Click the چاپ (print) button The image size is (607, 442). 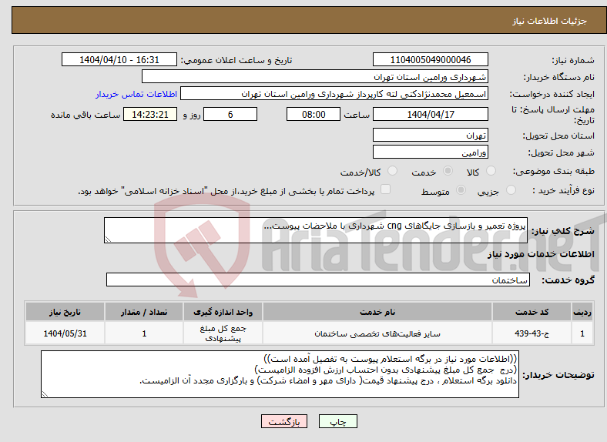337,421
